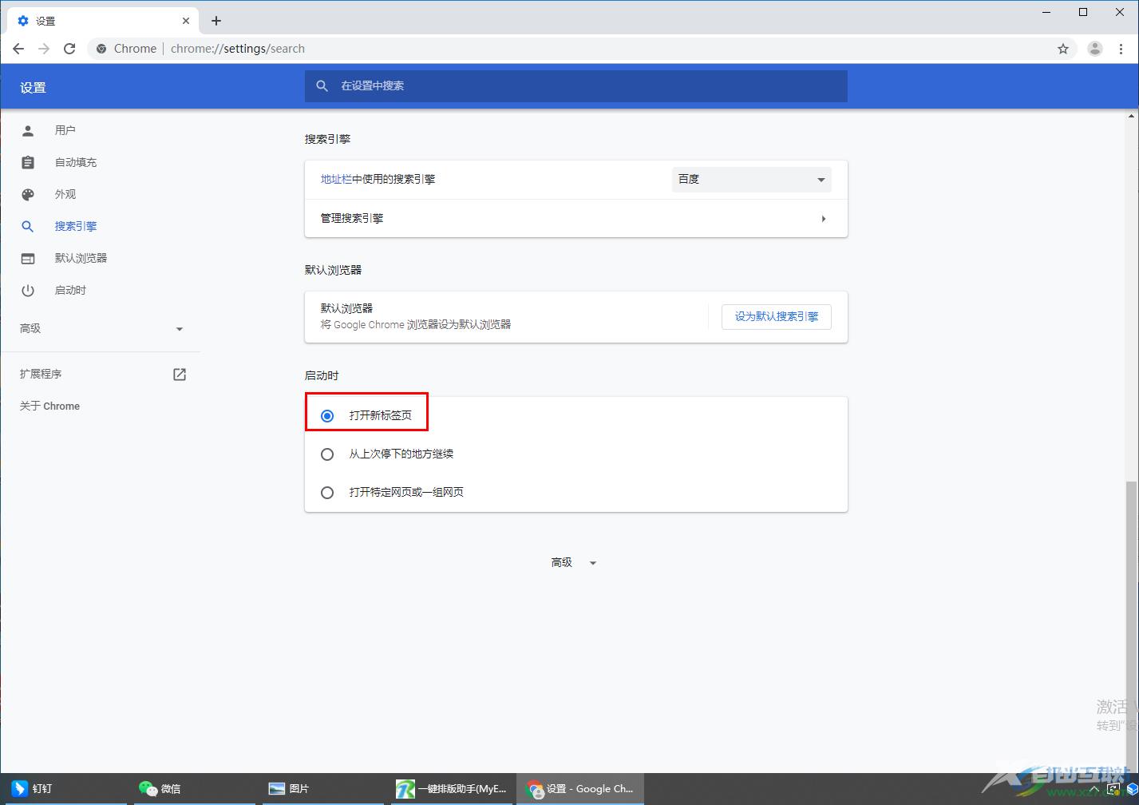Go to the 启动时 sidebar section

tap(70, 290)
